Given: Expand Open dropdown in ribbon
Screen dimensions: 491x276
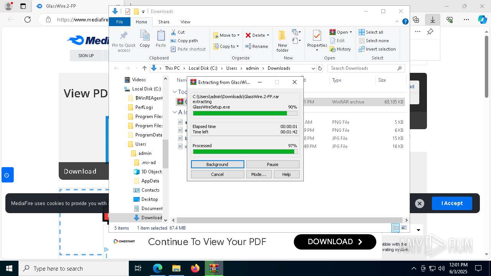Looking at the screenshot, I should point(351,32).
